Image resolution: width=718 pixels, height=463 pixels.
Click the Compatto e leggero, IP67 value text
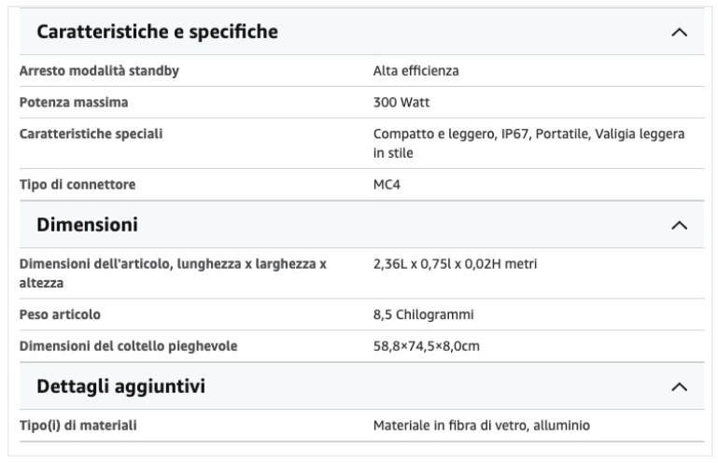point(451,133)
